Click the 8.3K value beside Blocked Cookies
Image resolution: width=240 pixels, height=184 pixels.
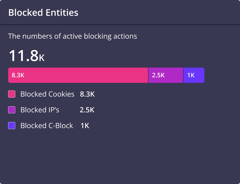point(87,94)
